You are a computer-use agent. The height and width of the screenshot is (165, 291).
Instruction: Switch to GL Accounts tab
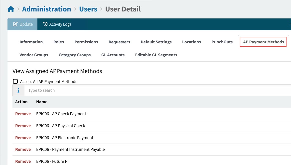[x=113, y=55]
